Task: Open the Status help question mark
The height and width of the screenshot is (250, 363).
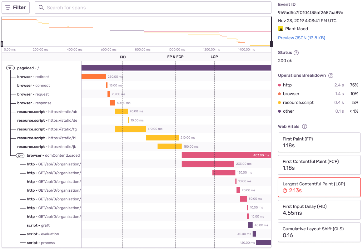Action: click(296, 52)
